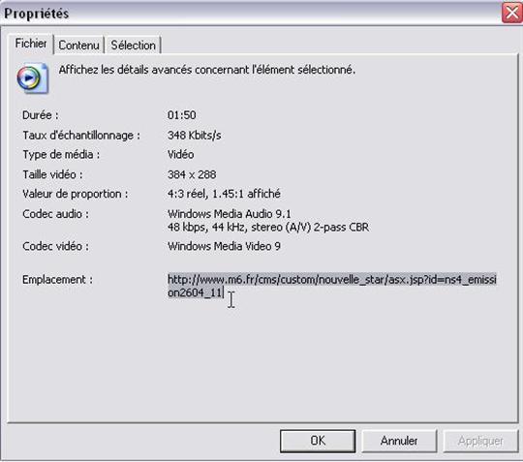Viewport: 523px width, 462px height.
Task: Click the 4:3 réel, 1.45:1 affiché value
Action: pyautogui.click(x=224, y=194)
